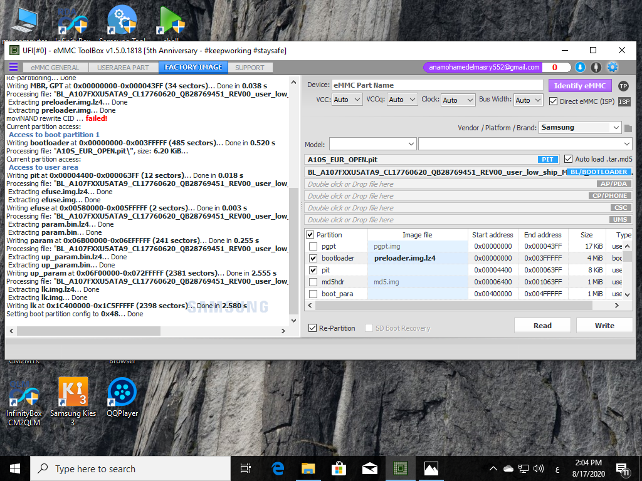Open Microsoft Store from taskbar
Screen dimensions: 642x481
coord(339,468)
